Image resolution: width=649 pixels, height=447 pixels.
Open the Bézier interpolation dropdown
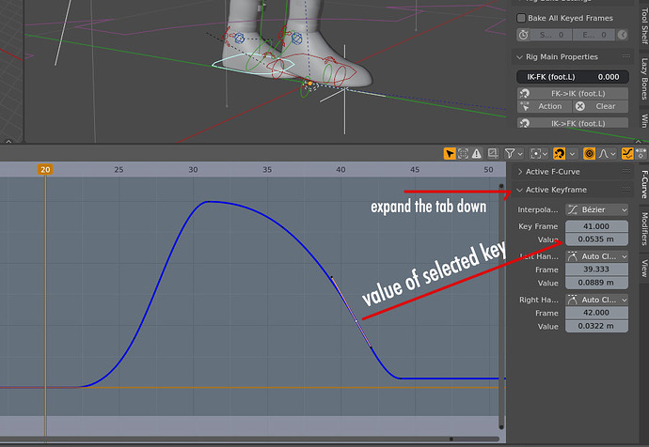click(596, 209)
